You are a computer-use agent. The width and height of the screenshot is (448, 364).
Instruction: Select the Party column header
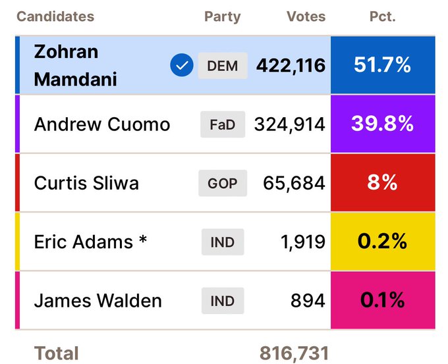coord(223,16)
